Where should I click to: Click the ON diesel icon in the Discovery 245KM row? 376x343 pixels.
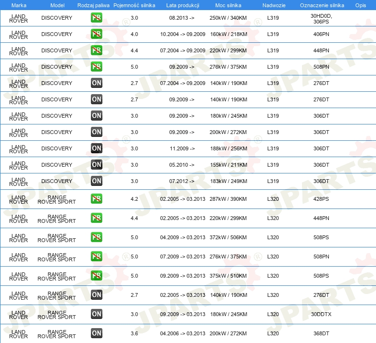(96, 115)
